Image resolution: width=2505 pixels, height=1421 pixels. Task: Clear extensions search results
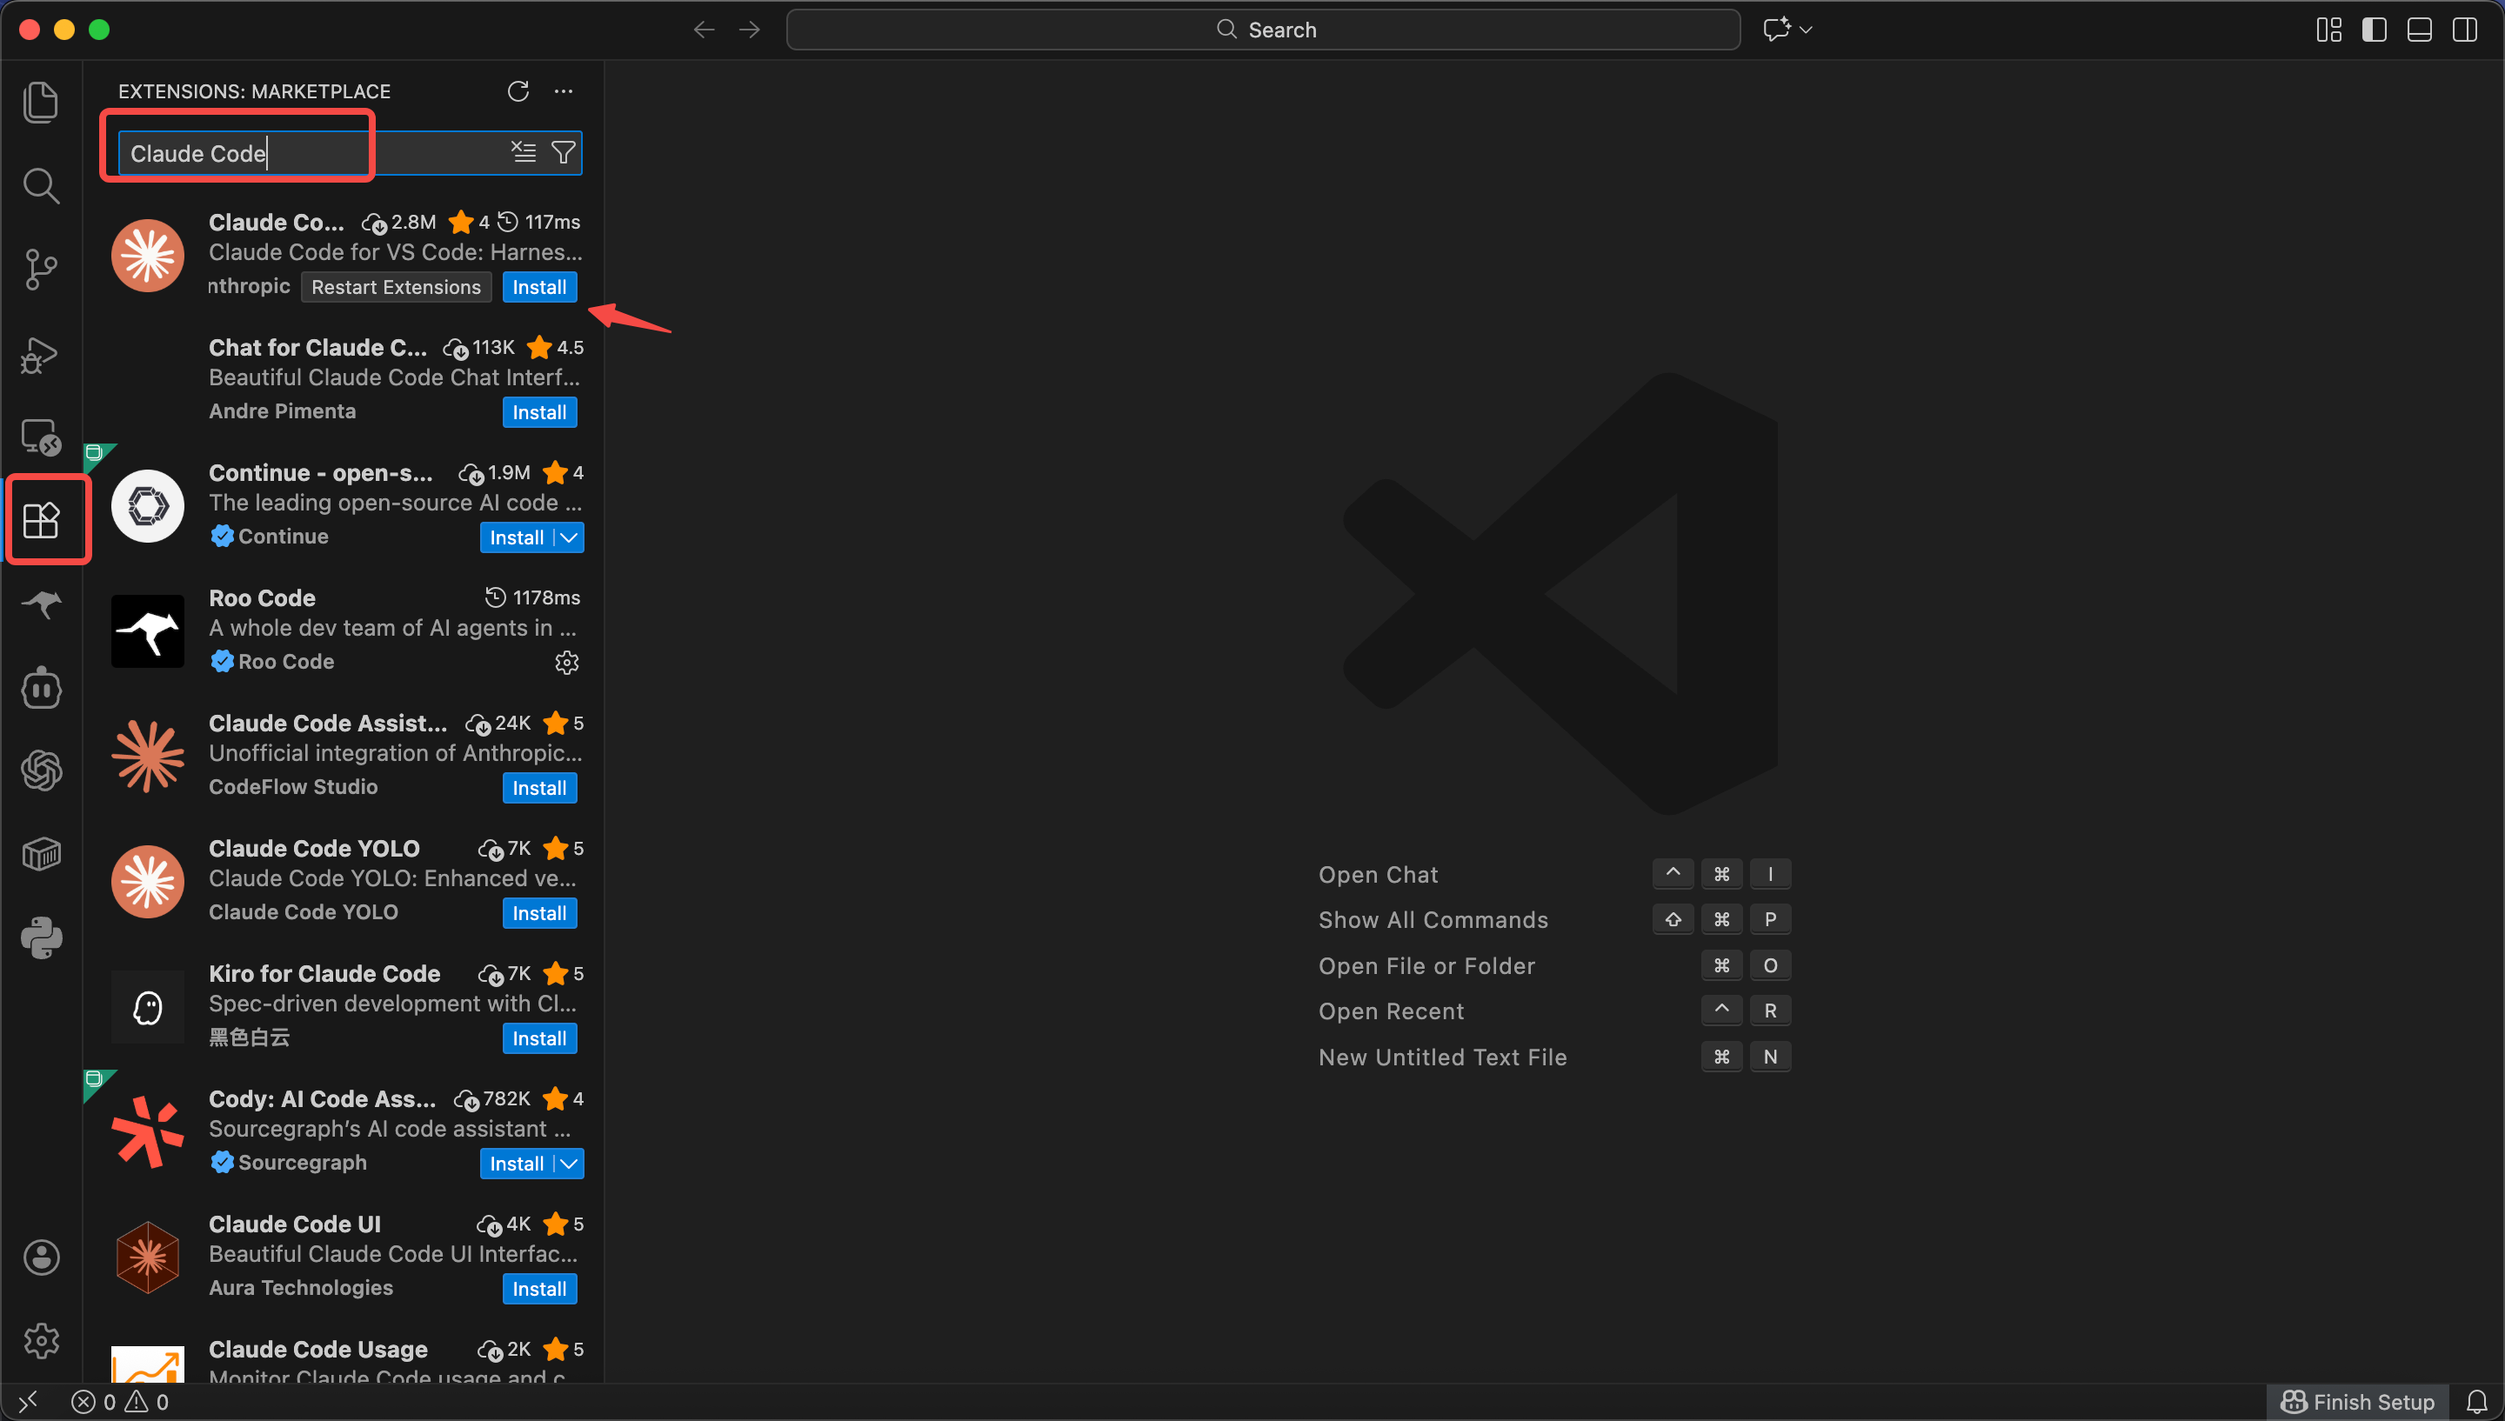[524, 152]
